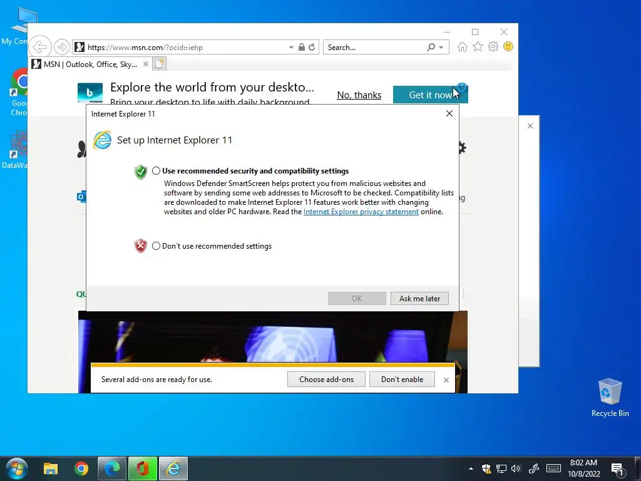Go back with the IE back arrow

pyautogui.click(x=40, y=47)
